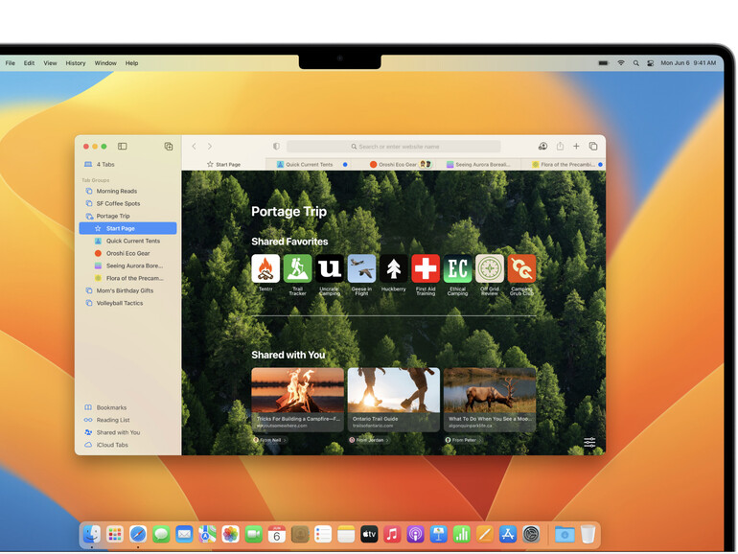Viewport: 738px width, 554px height.
Task: Switch to Quick Current Tents tab
Action: pos(309,164)
